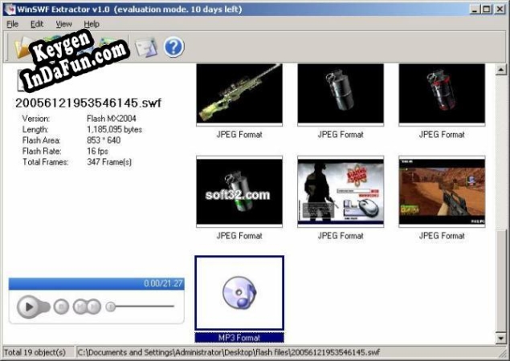
Task: Select the gray grenade JPEG thumbnail
Action: coord(341,94)
